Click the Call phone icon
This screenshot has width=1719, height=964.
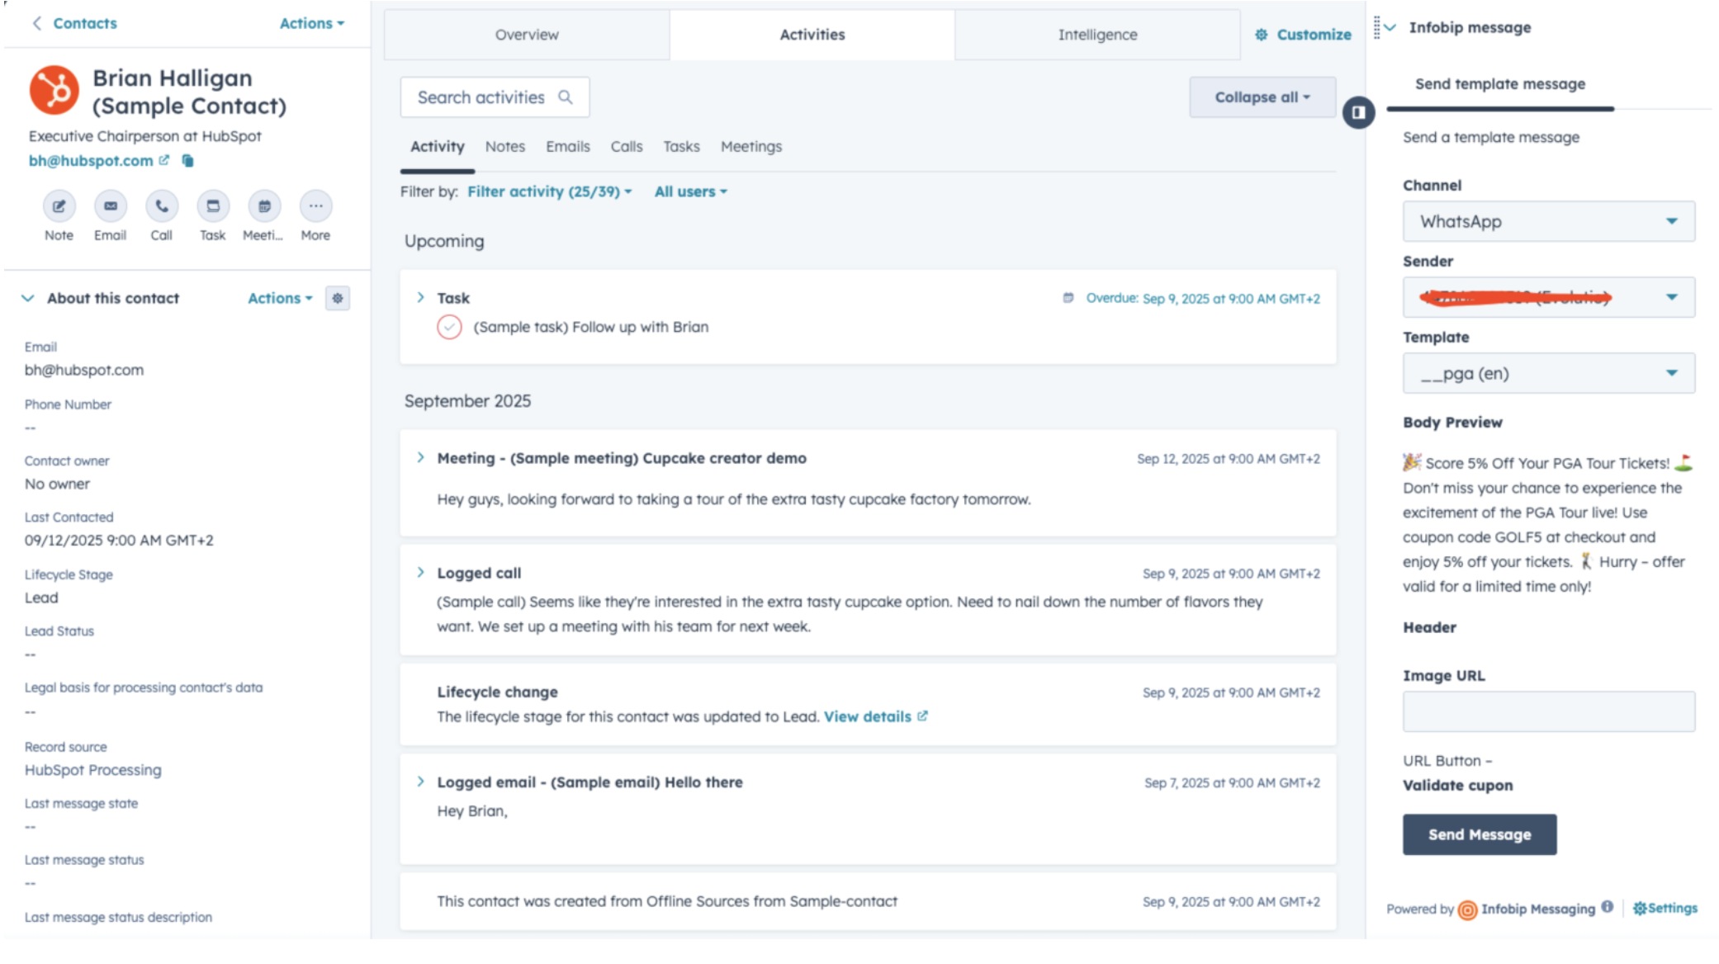coord(162,206)
